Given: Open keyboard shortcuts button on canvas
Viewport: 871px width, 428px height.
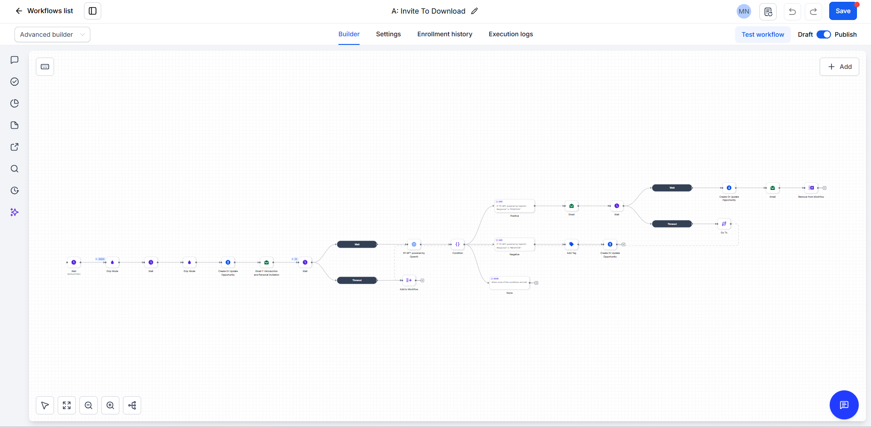Looking at the screenshot, I should point(45,67).
